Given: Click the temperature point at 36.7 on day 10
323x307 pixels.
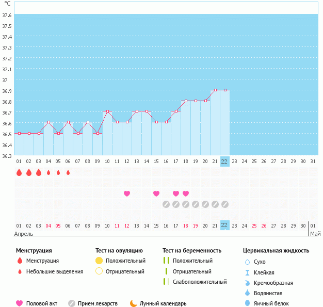Looking at the screenshot, I should point(107,111).
